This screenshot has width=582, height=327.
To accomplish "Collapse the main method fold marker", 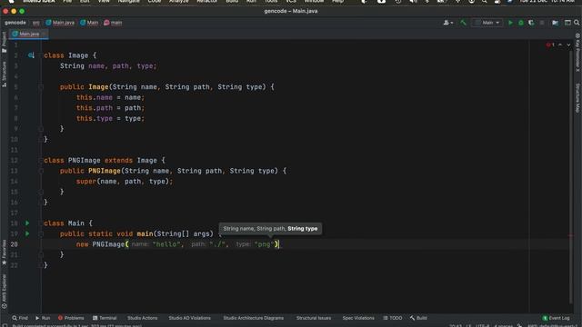I will pyautogui.click(x=41, y=233).
